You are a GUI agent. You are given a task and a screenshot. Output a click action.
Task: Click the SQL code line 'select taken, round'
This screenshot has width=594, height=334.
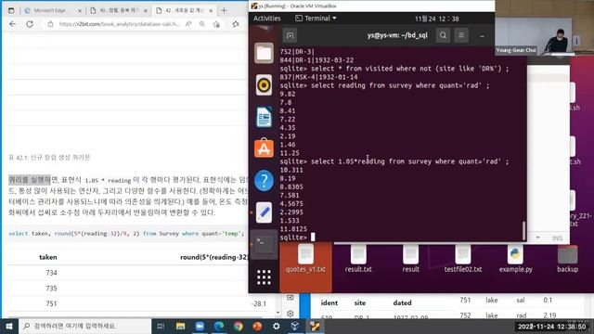point(126,234)
